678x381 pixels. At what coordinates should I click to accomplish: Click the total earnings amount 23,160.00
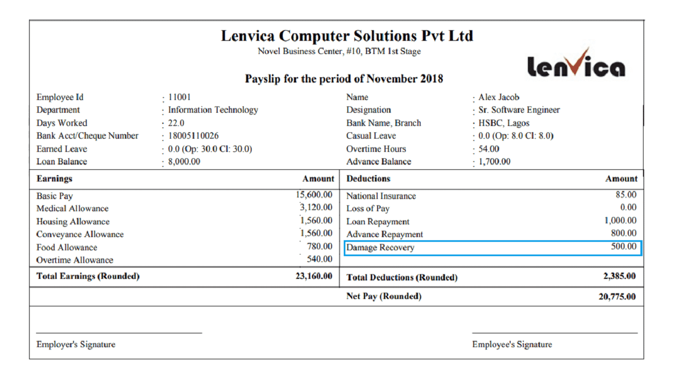click(x=314, y=276)
